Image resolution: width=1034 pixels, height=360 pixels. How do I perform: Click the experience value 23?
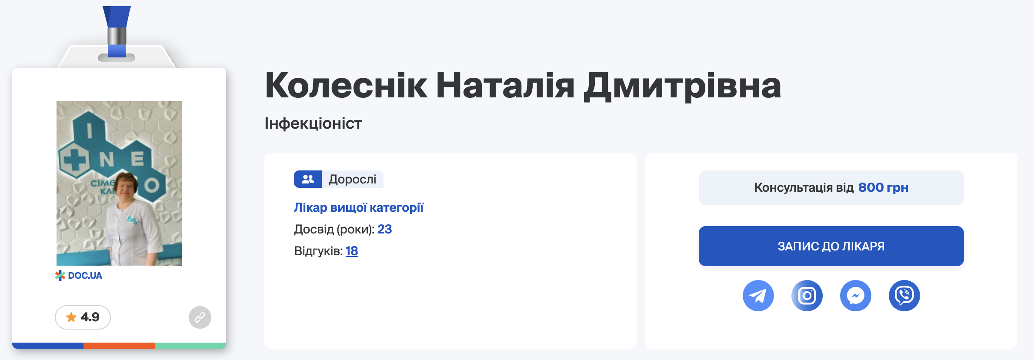384,229
